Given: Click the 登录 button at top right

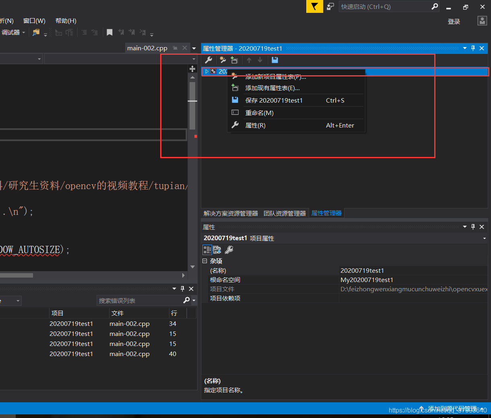Looking at the screenshot, I should click(x=454, y=21).
